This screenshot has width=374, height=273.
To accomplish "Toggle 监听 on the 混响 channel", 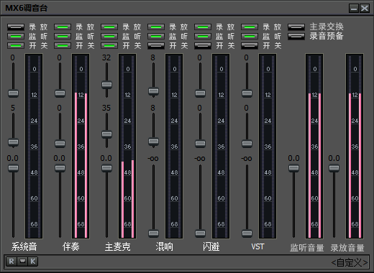I will pos(156,37).
